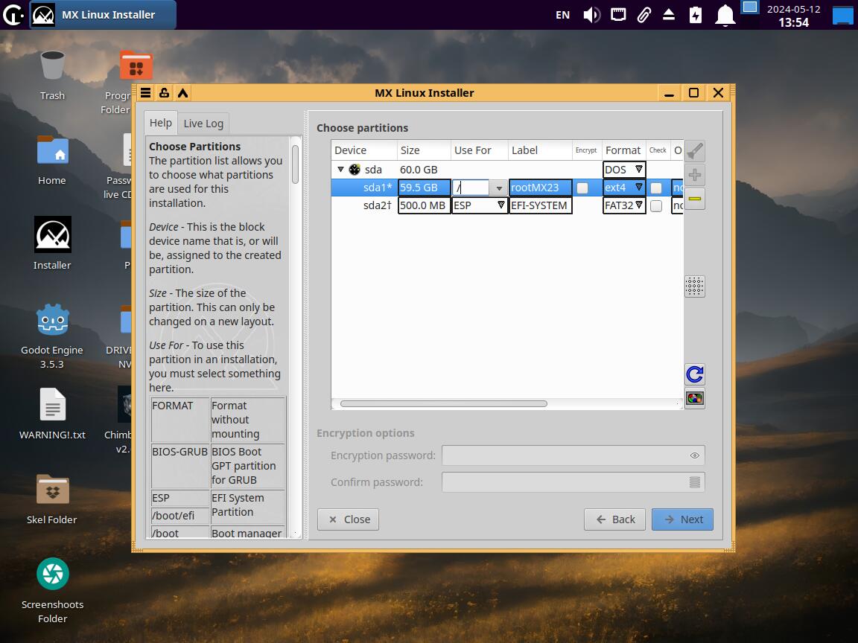Click the rootMX23 label field
858x643 pixels.
540,188
